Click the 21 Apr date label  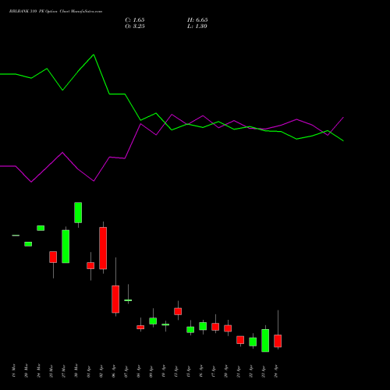[x=239, y=370]
